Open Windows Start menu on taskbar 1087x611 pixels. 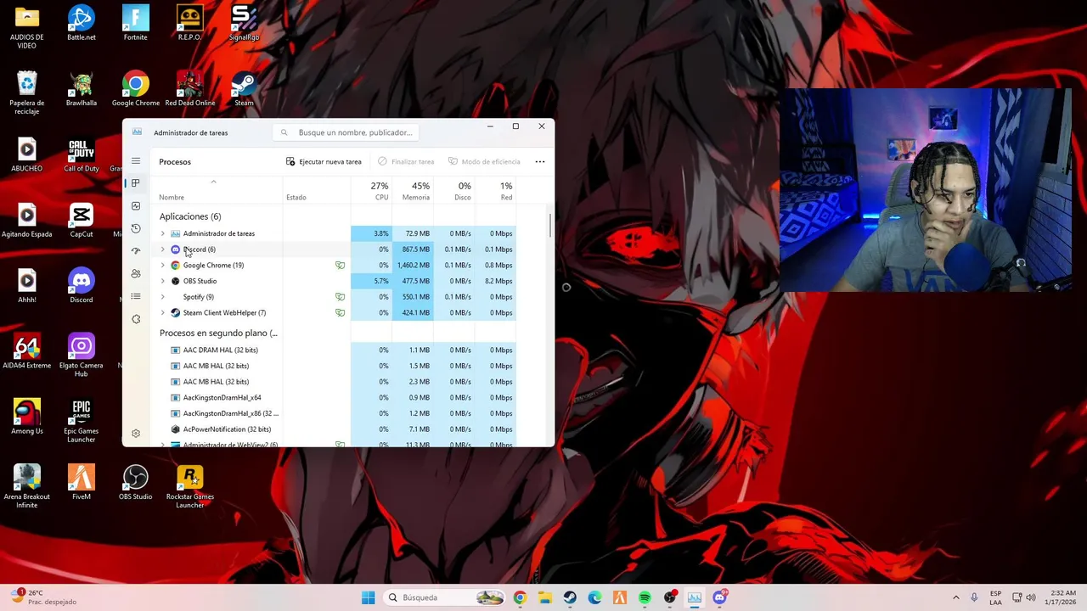tap(368, 597)
